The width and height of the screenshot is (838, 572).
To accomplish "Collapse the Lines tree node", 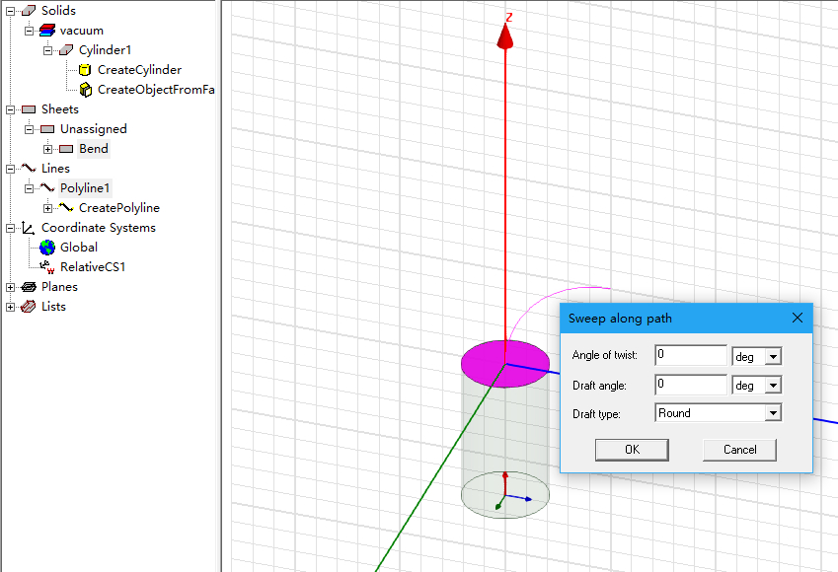I will [x=10, y=169].
